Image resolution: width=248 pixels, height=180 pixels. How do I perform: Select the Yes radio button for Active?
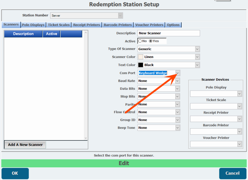tap(150, 41)
